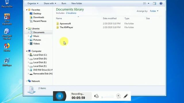Image resolution: width=184 pixels, height=103 pixels.
Task: Click the 2 items status text
Action: coord(42,88)
